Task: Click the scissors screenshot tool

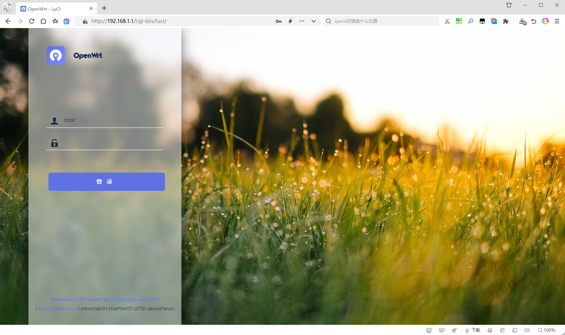Action: pos(447,21)
